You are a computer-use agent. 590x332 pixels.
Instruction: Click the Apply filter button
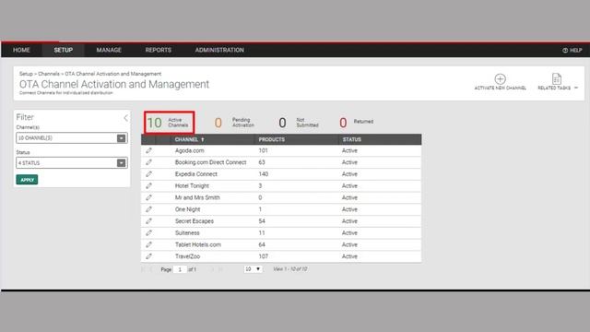click(x=27, y=180)
